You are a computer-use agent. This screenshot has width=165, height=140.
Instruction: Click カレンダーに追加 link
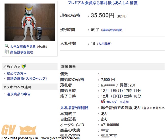click(118, 102)
